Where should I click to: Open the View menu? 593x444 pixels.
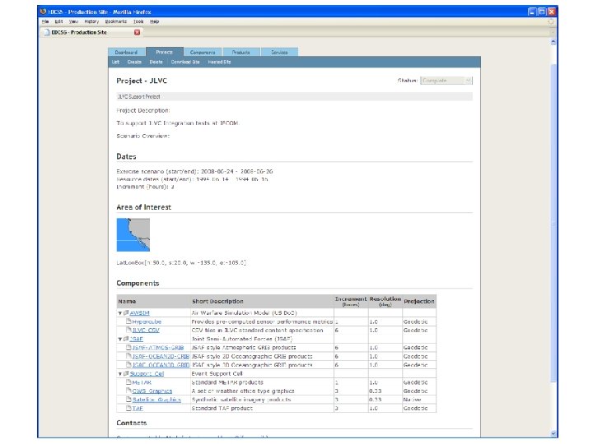73,22
